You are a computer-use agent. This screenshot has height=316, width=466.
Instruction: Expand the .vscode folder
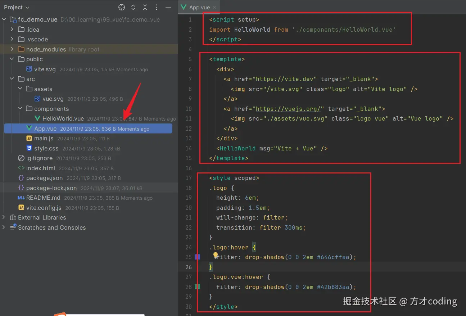pyautogui.click(x=12, y=39)
